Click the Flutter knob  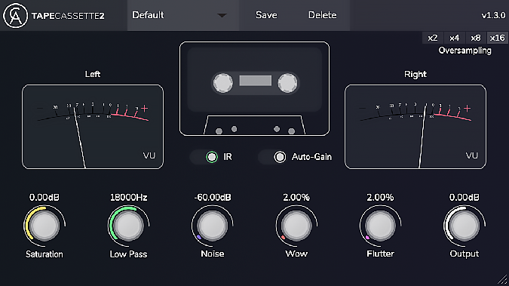(x=380, y=226)
